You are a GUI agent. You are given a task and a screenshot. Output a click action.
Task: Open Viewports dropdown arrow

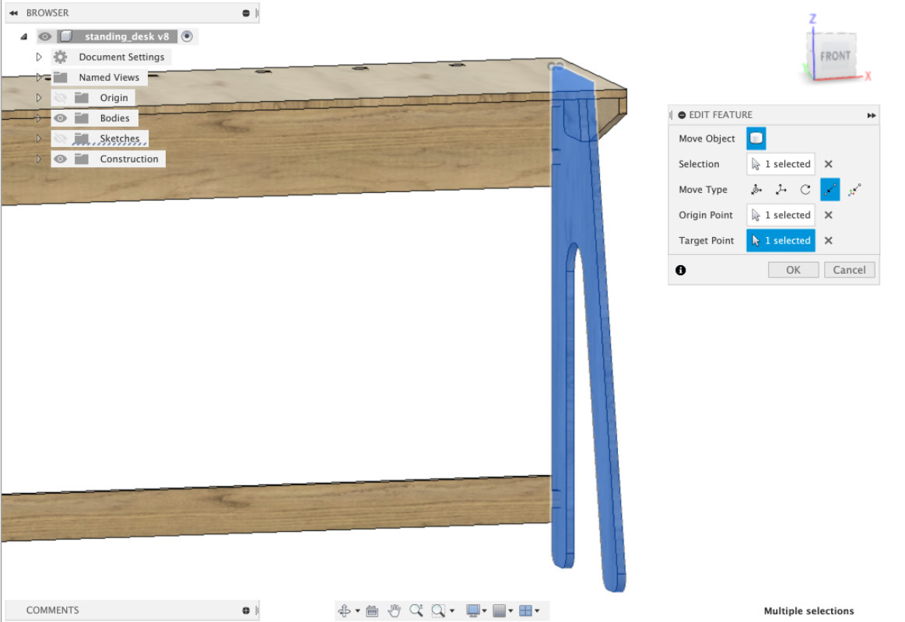pos(537,610)
